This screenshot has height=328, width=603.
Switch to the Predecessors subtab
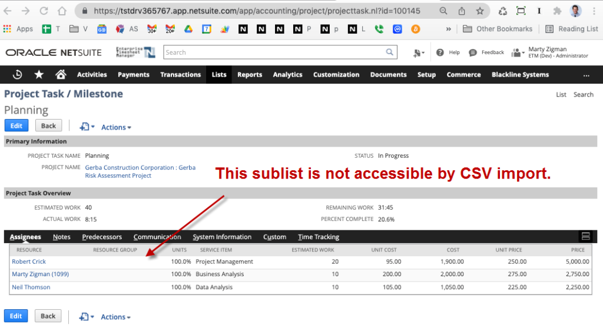coord(102,237)
